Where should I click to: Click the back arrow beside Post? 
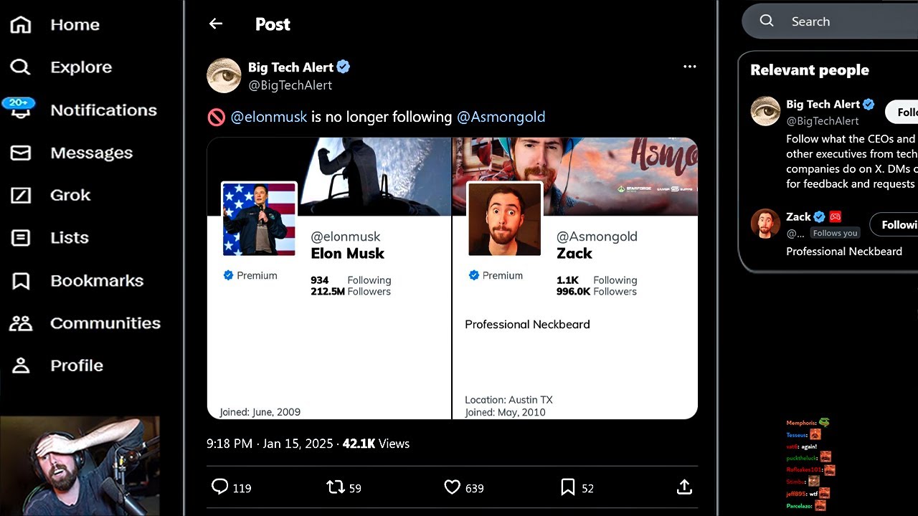coord(216,24)
